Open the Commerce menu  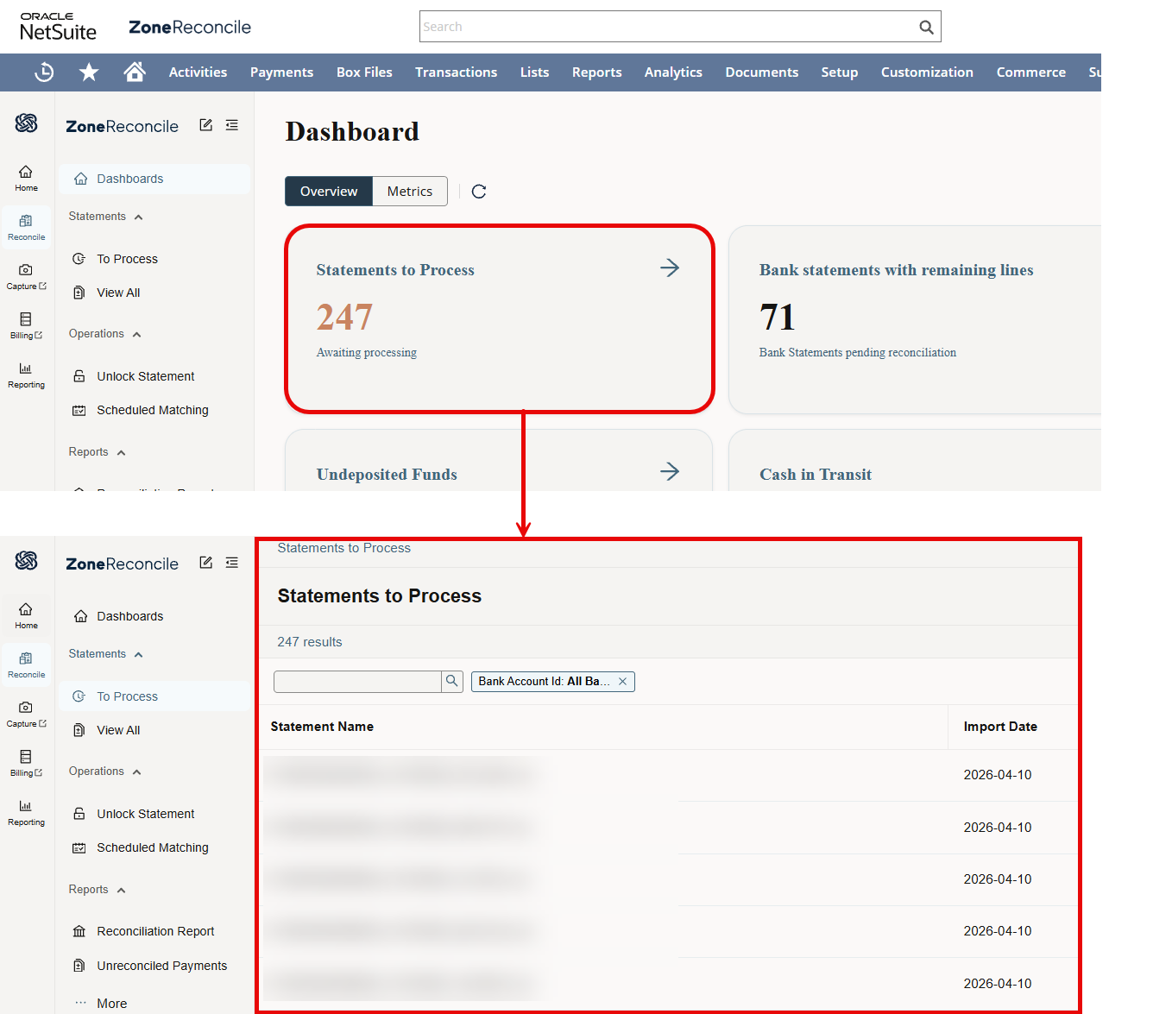[x=1030, y=72]
